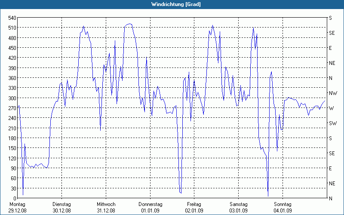Viewport: 344px width, 215px height.
Task: Select the 120 label on the left axis
Action: coord(12,158)
